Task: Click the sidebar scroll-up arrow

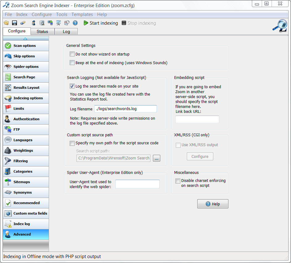Action: pyautogui.click(x=25, y=39)
